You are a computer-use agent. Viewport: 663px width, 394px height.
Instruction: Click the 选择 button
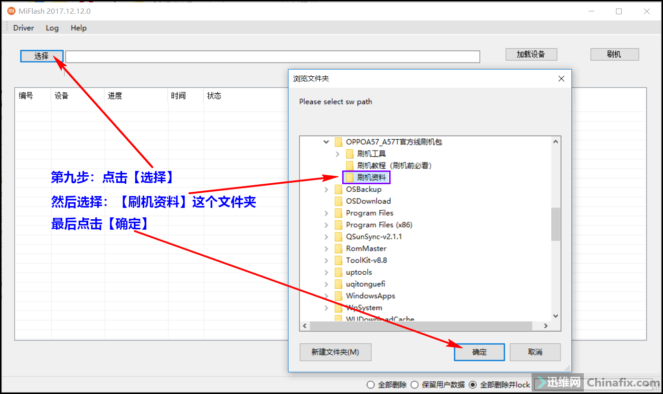(x=42, y=56)
